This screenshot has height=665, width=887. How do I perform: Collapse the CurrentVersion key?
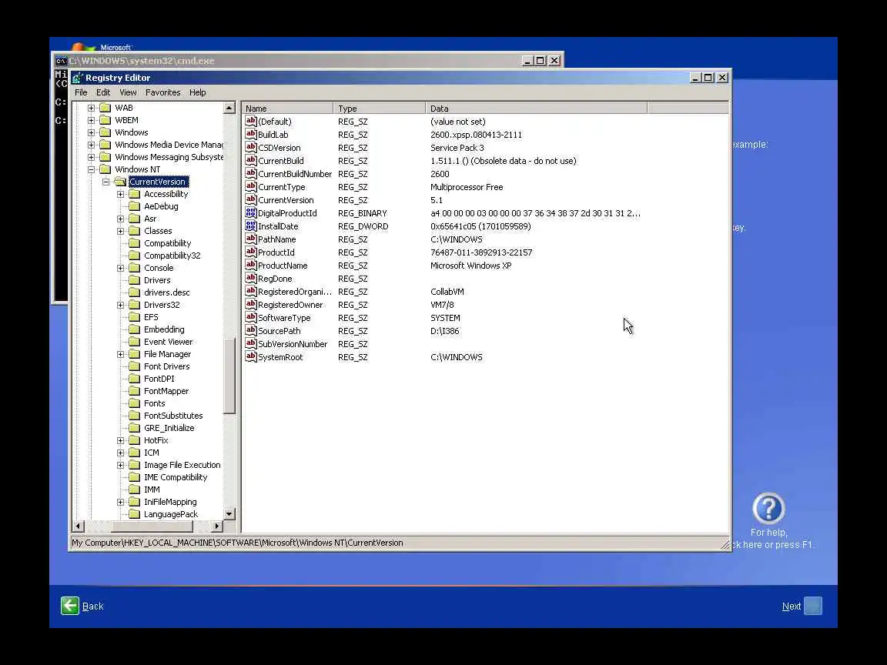point(105,182)
